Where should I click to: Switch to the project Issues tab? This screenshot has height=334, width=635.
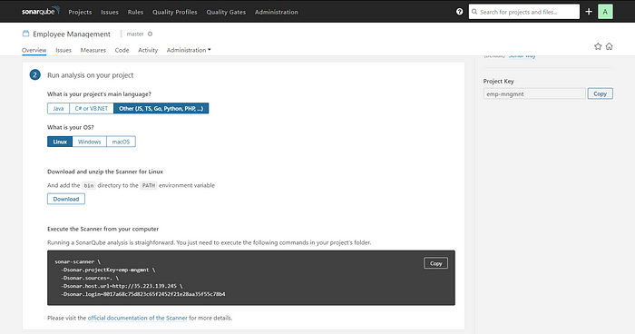click(x=63, y=50)
